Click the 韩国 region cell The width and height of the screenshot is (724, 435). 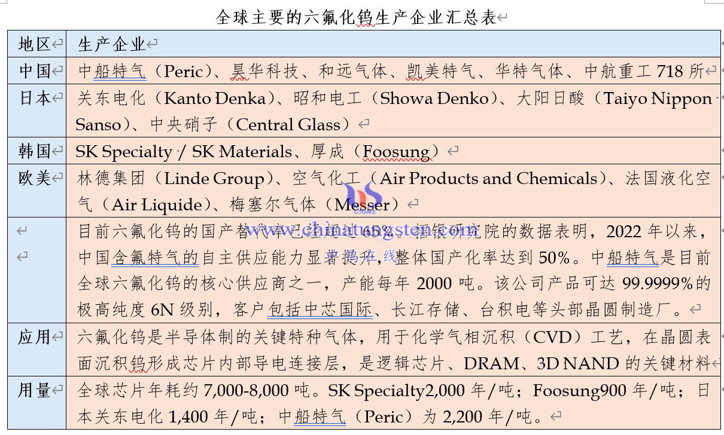click(x=35, y=151)
